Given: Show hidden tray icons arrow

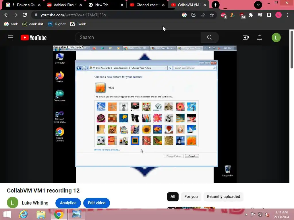Looking at the screenshot, I should tap(246, 215).
